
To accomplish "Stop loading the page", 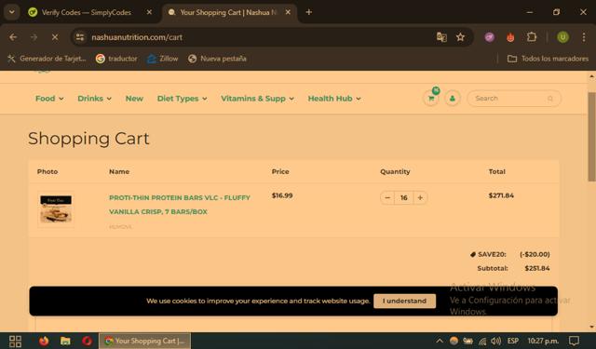I will [x=55, y=37].
